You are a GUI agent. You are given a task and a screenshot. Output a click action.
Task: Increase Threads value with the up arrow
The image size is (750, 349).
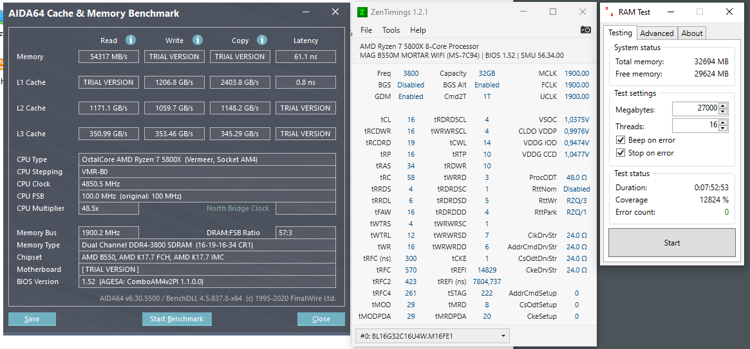723,122
